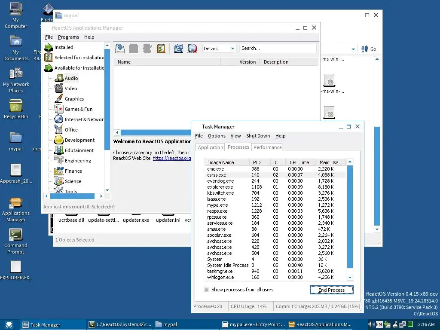440x330 pixels.
Task: Open the Audio category
Action: coord(71,78)
